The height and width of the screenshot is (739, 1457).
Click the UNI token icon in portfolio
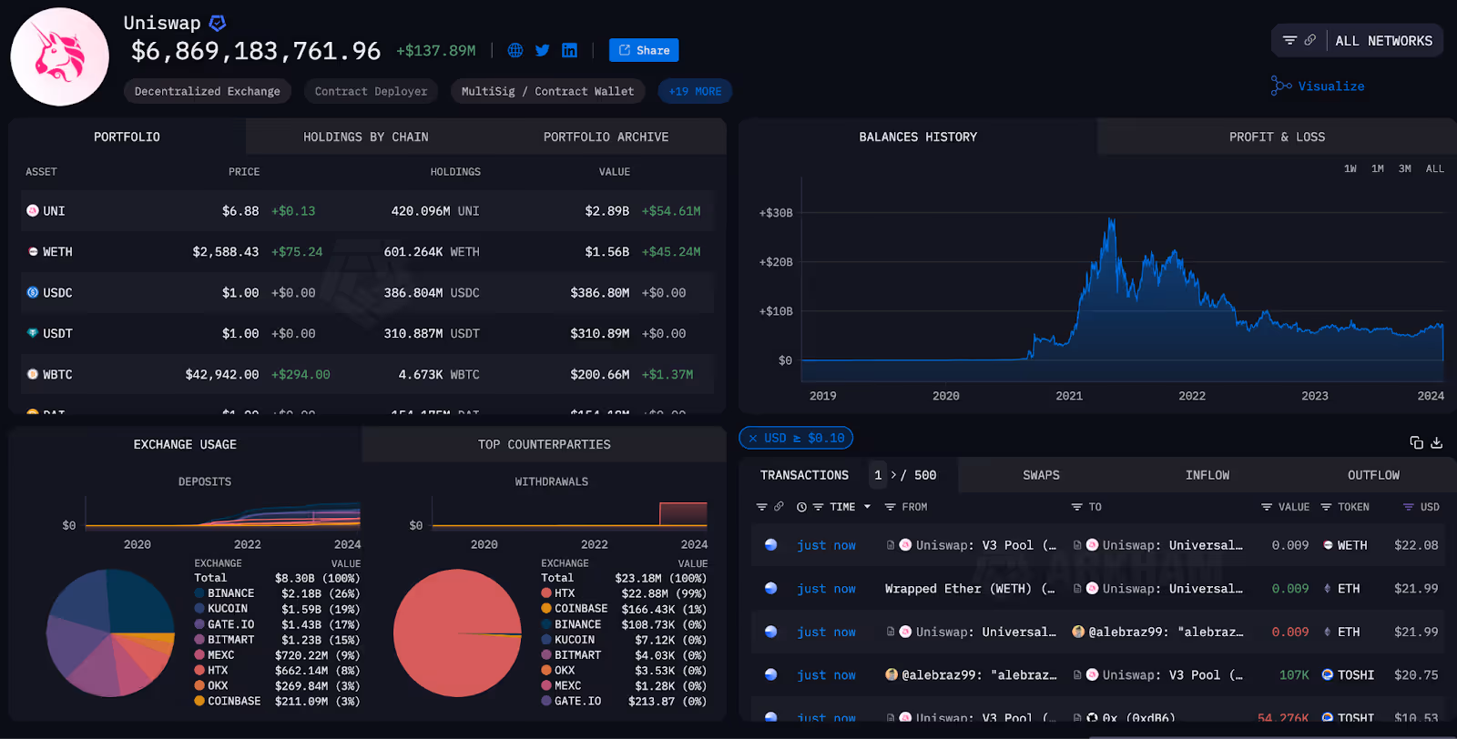coord(33,210)
